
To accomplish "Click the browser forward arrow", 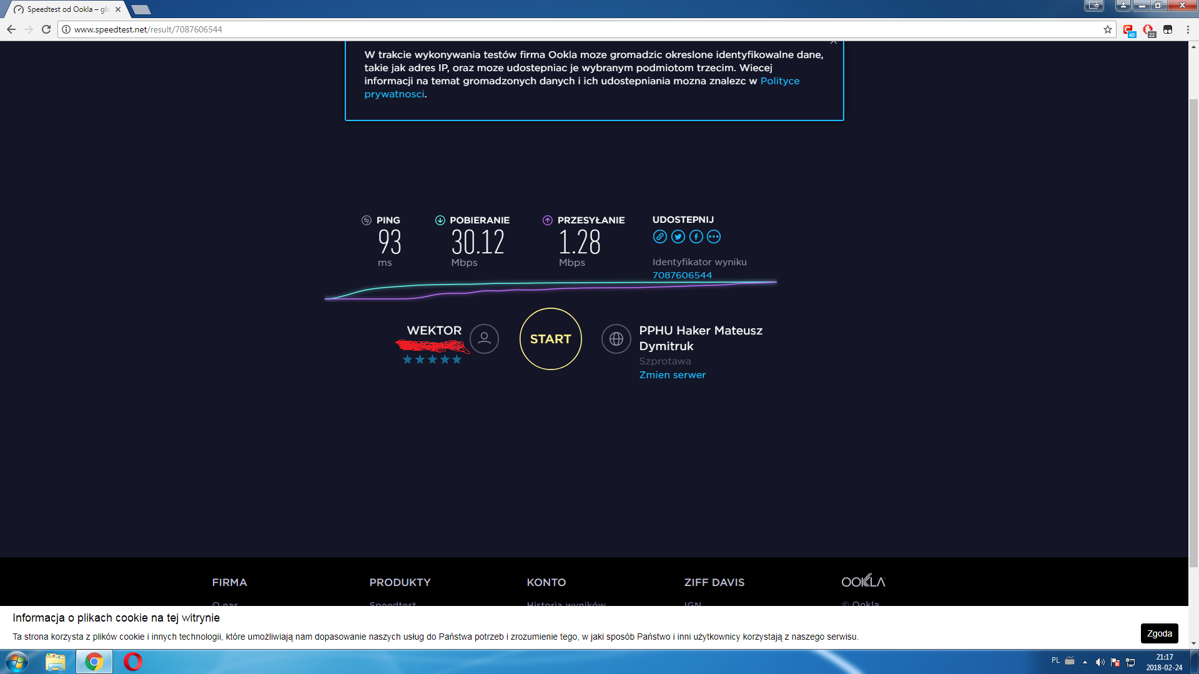I will coord(29,29).
